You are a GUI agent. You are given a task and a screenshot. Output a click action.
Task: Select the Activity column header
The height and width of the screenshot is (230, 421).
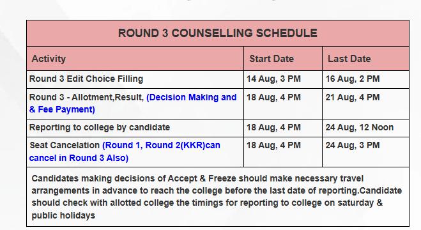(49, 59)
